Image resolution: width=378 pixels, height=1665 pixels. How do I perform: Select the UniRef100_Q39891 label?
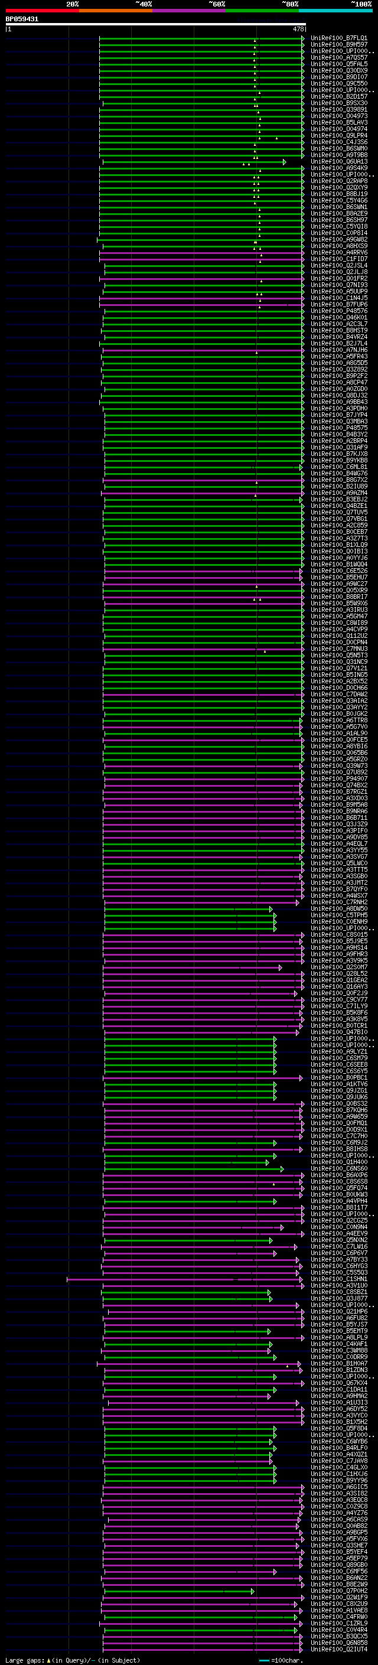pos(338,109)
